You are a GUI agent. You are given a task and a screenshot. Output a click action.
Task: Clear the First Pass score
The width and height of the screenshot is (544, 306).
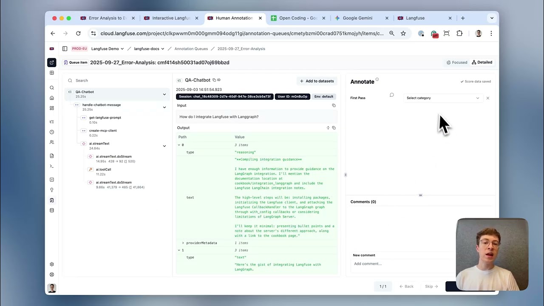487,98
